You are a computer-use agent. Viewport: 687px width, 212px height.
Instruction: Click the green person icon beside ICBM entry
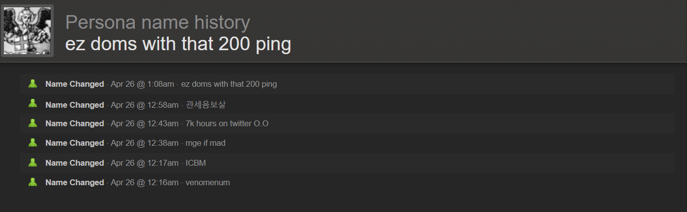33,162
